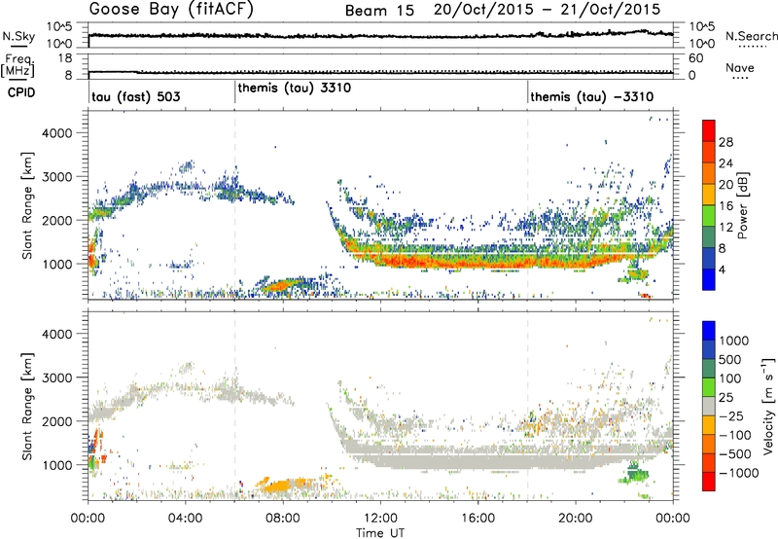Click Power colorbar segment between 20 and 24
Image resolution: width=778 pixels, height=539 pixels.
[709, 173]
